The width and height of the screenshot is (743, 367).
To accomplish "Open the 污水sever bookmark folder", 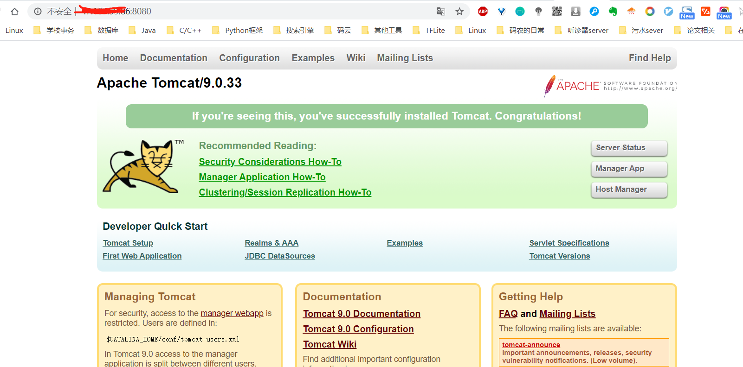I will click(x=641, y=31).
